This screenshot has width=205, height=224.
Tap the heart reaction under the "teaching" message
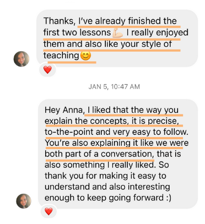tap(47, 70)
